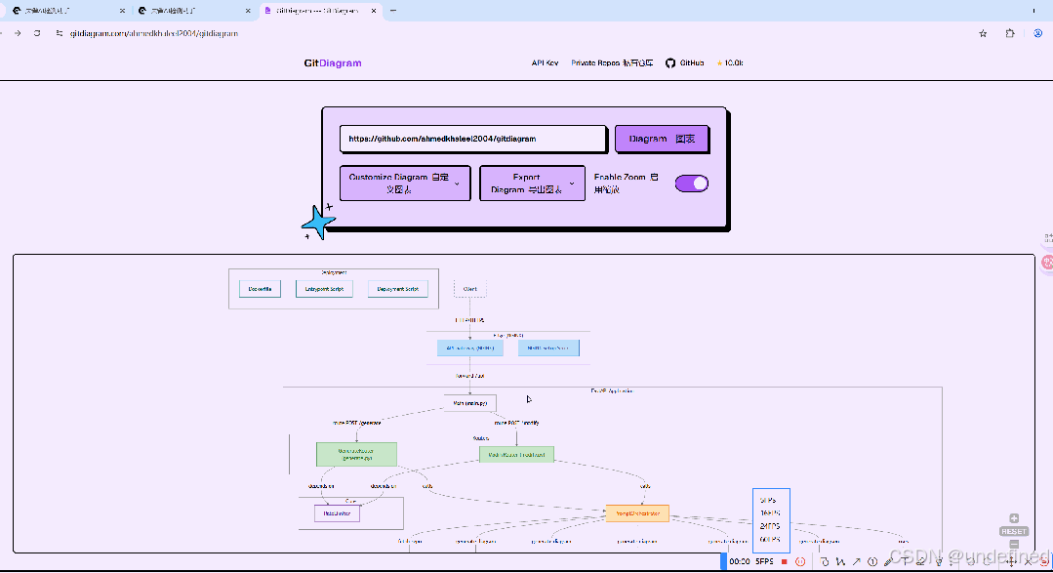Select the polyline annotation tool

pyautogui.click(x=841, y=561)
